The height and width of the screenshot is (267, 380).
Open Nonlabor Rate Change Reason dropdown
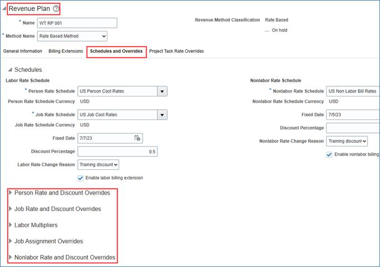347,141
